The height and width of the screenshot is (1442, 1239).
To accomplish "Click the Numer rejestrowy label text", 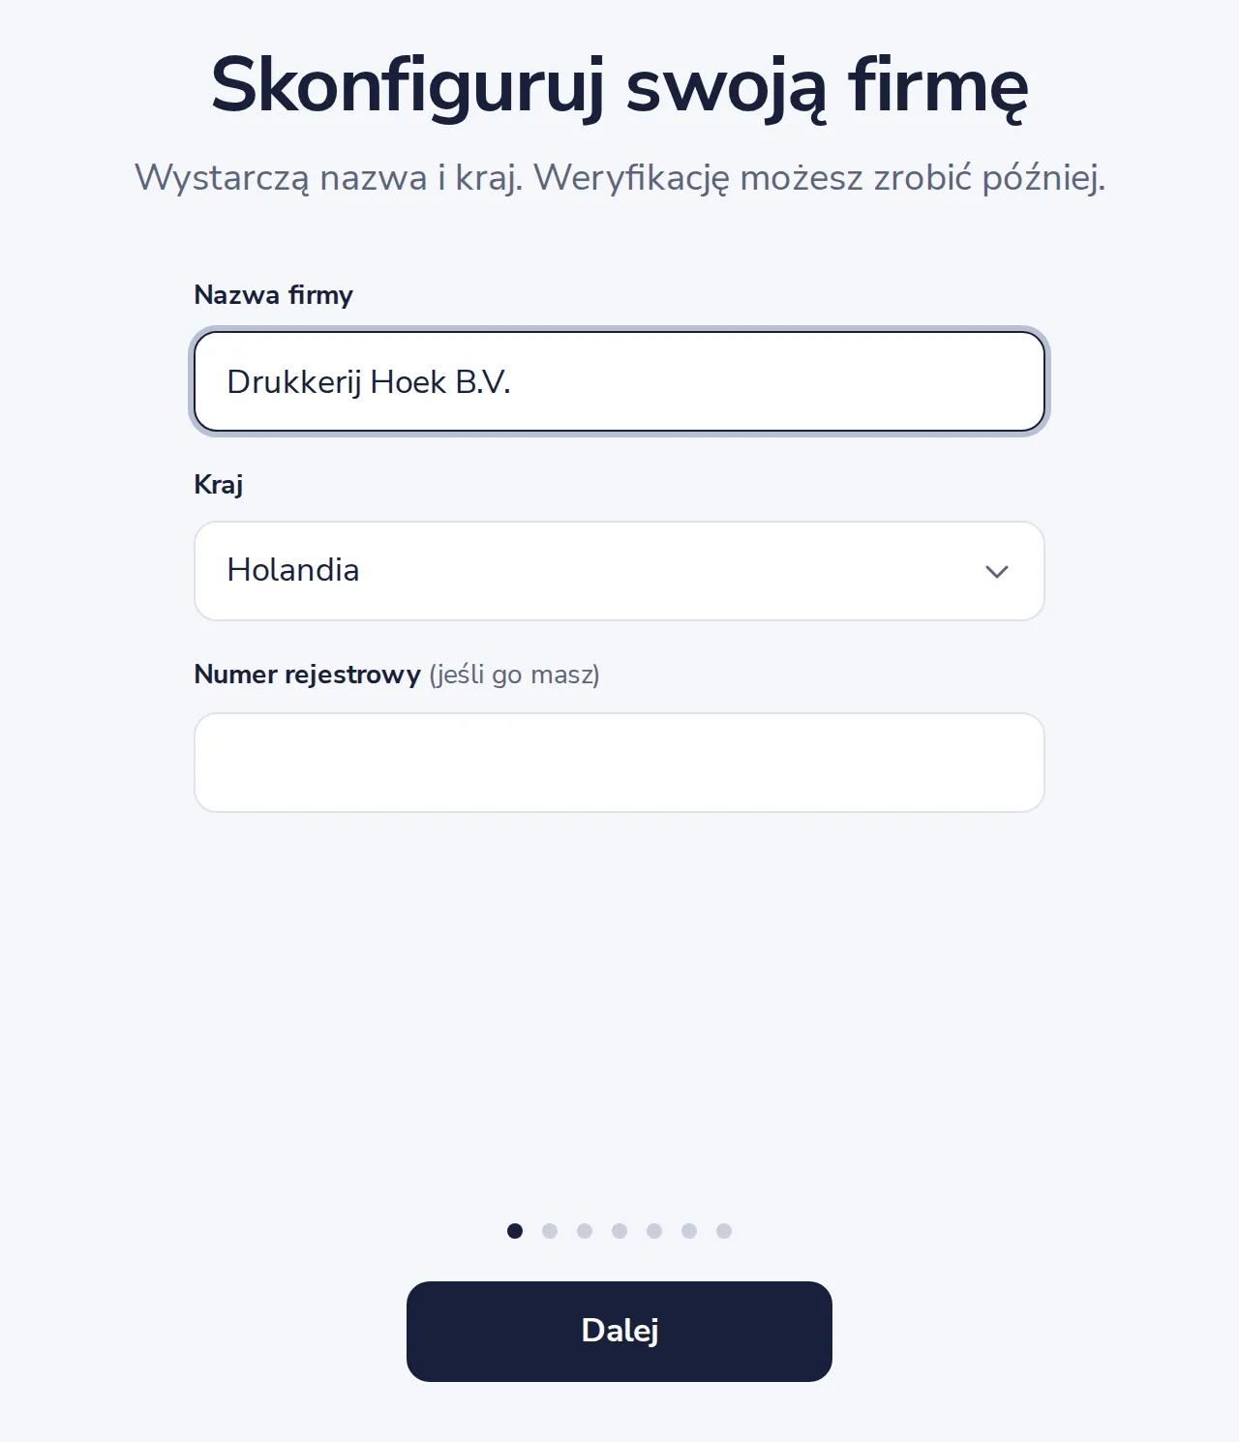I will (308, 675).
